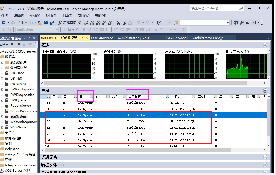The image size is (276, 175).
Task: Click the Save All disks icon
Action: tap(52, 23)
